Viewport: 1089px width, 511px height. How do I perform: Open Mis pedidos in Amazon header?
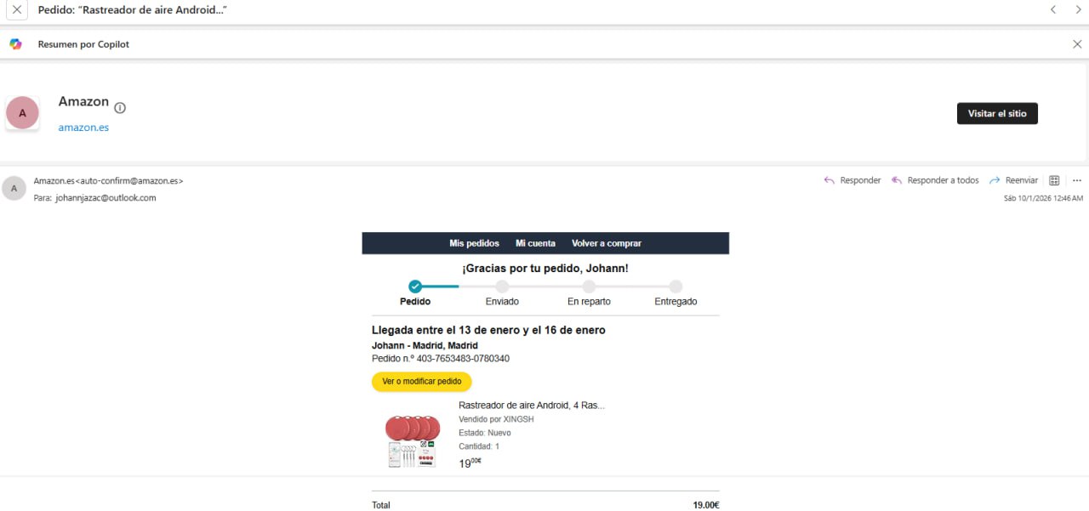click(x=474, y=243)
